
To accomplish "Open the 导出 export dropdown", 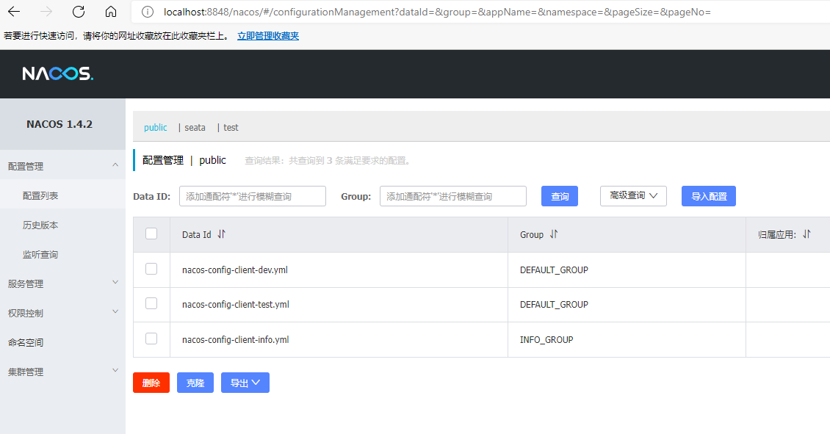I will tap(245, 383).
